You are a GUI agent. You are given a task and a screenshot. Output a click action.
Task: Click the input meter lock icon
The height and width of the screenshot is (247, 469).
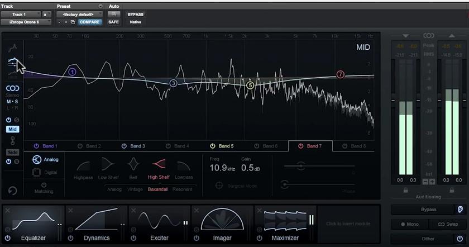[405, 190]
